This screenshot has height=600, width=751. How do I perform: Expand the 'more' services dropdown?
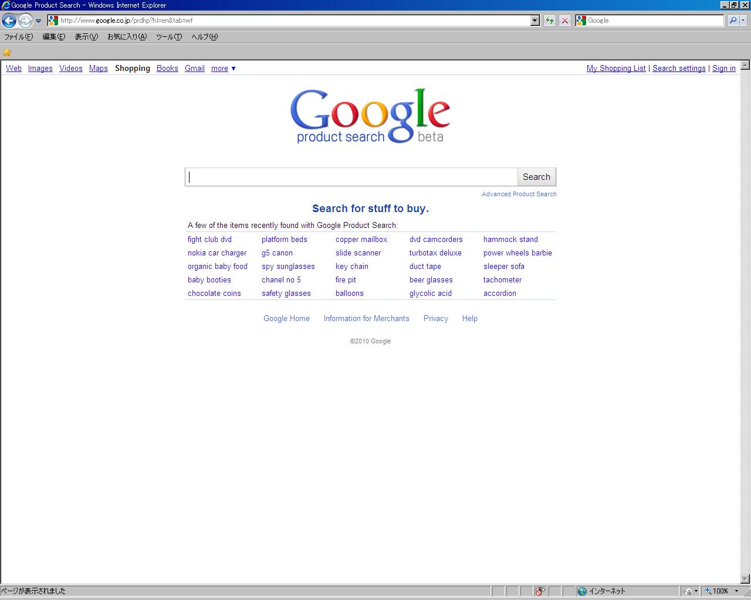tap(224, 69)
